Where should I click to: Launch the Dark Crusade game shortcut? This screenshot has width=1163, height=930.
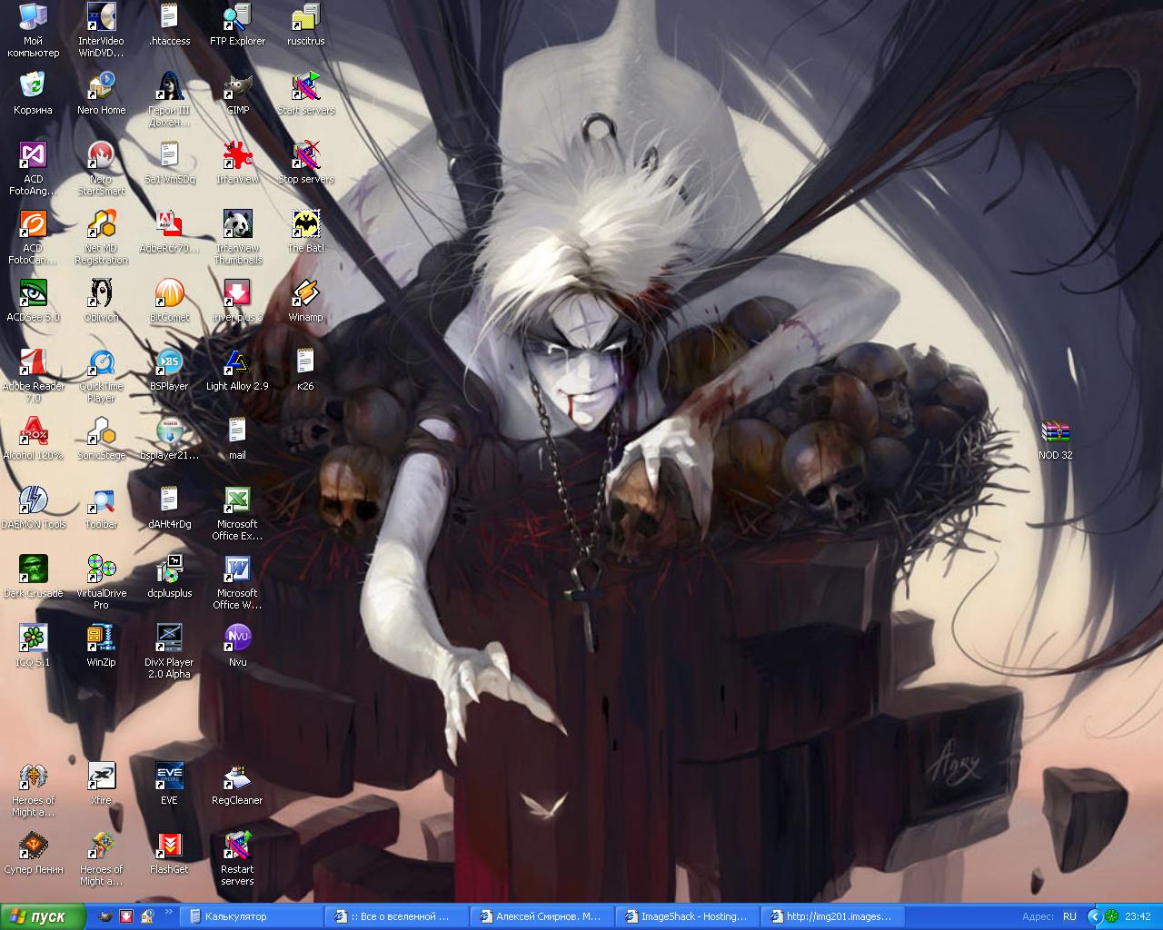click(x=33, y=577)
